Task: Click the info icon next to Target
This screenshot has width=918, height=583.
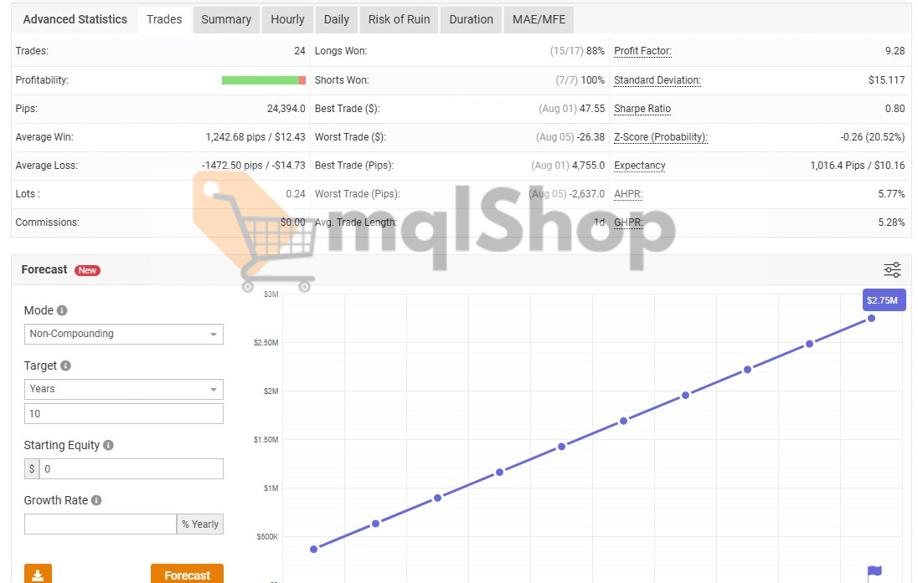Action: 66,366
